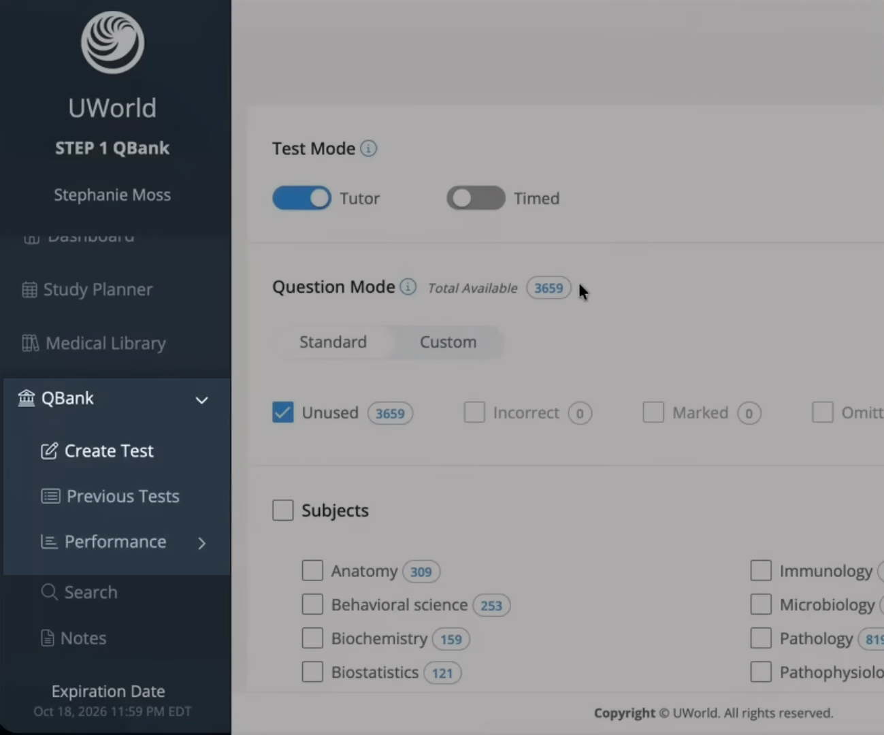Image resolution: width=884 pixels, height=735 pixels.
Task: Enable the Timed mode toggle
Action: point(476,198)
